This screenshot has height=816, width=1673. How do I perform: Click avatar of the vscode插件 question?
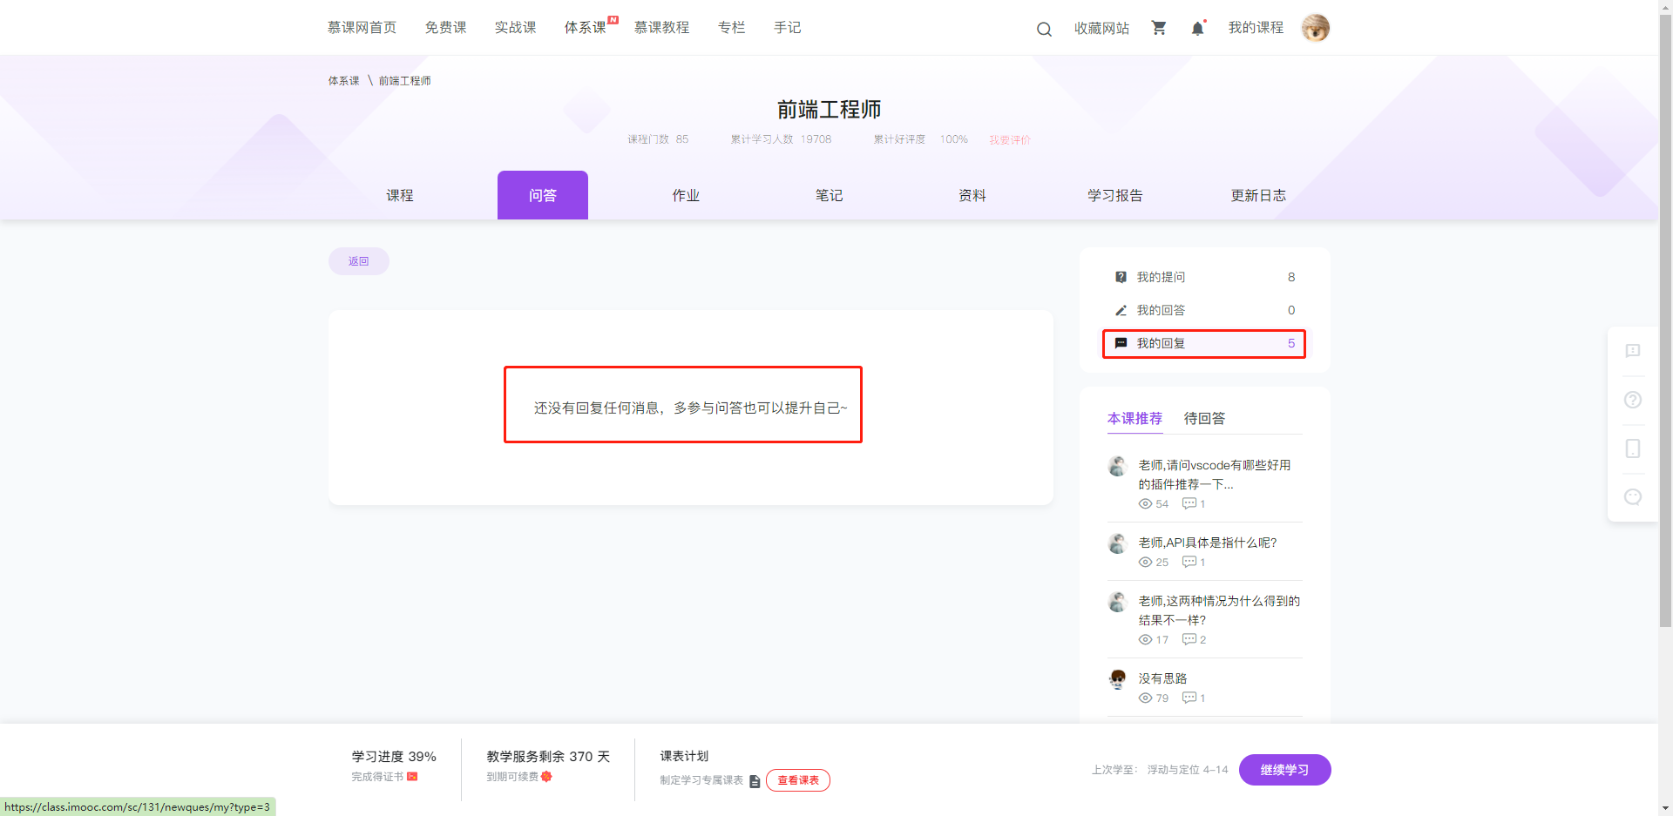click(x=1118, y=466)
